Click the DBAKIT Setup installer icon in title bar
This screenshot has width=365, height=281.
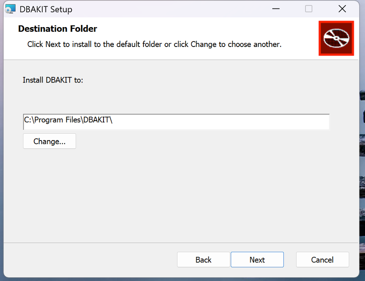coord(10,9)
